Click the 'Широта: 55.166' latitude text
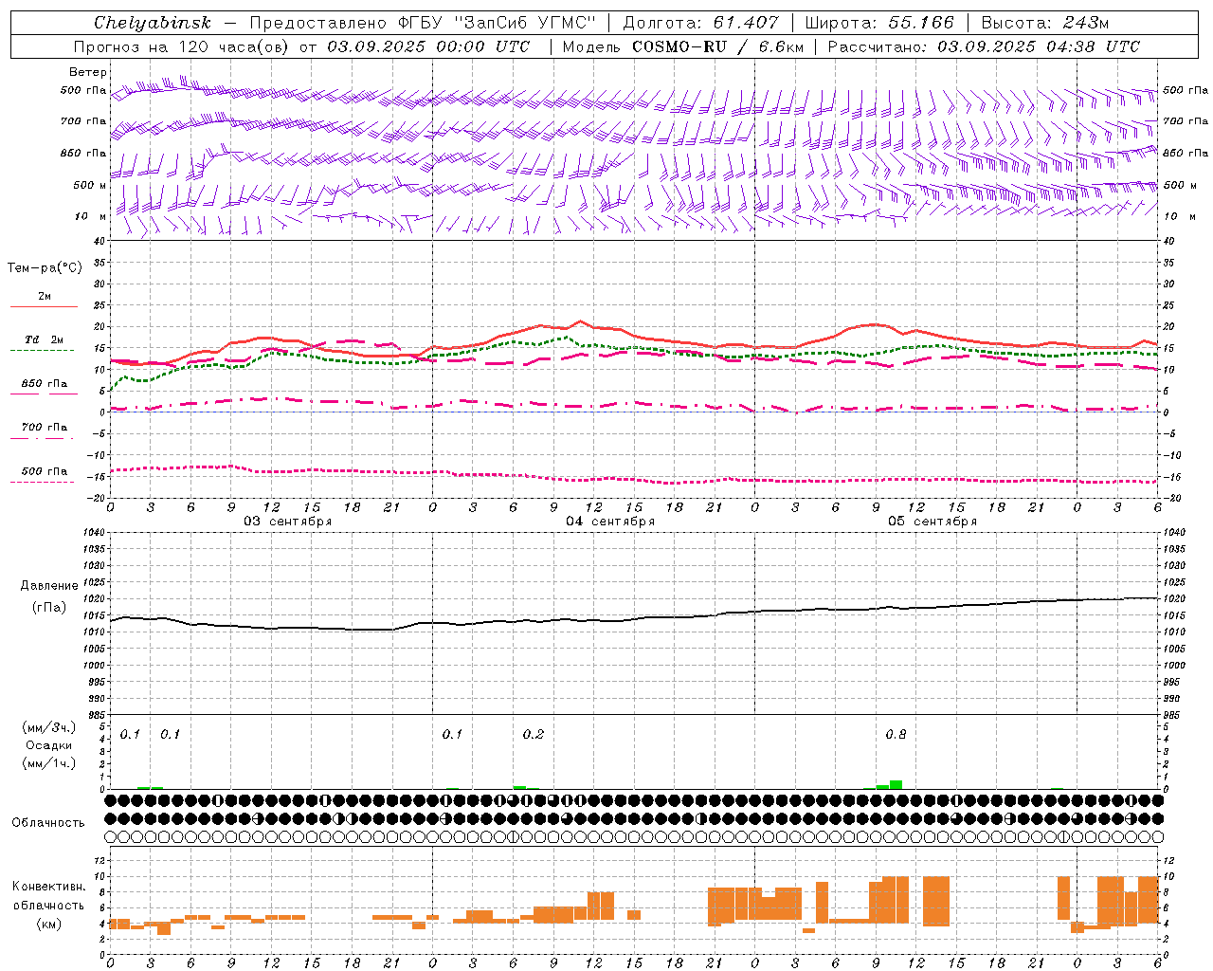Screen dimensions: 1213x971 point(879,23)
